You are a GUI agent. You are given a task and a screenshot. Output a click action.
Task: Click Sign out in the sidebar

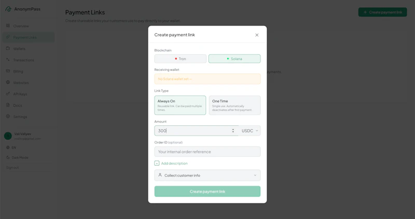point(12,168)
